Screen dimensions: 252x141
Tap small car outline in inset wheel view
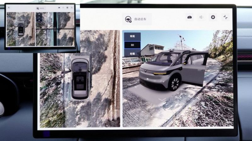click(55, 29)
